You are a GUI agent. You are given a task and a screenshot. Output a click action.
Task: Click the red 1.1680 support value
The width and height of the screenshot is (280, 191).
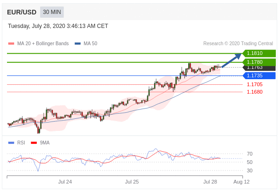[x=255, y=92]
